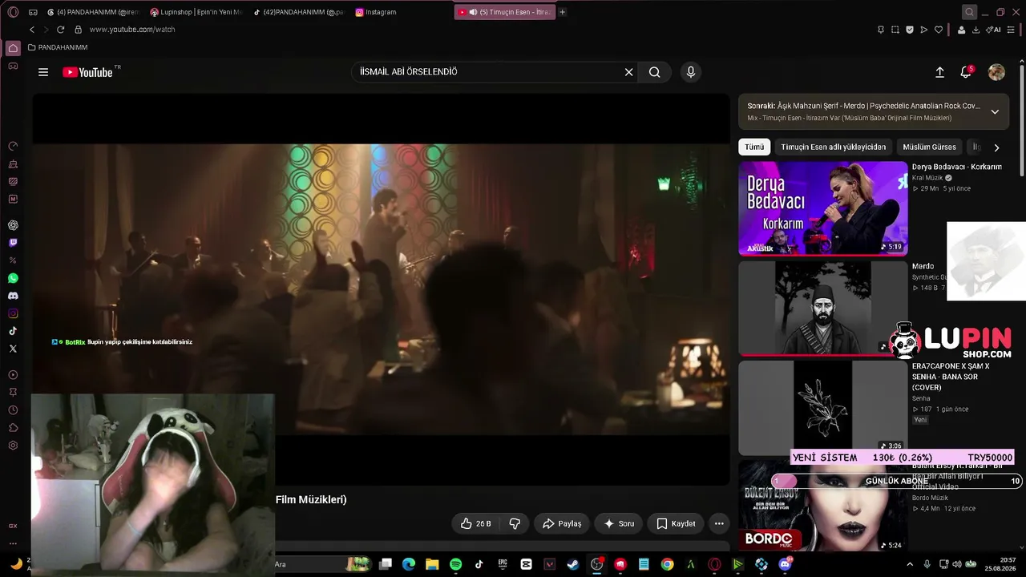Go back with the browser back arrow
The image size is (1026, 577).
32,30
